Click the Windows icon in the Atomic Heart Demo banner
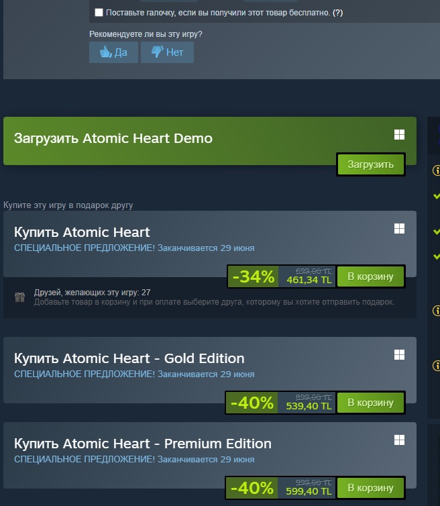Viewport: 440px width, 506px height. coord(399,135)
